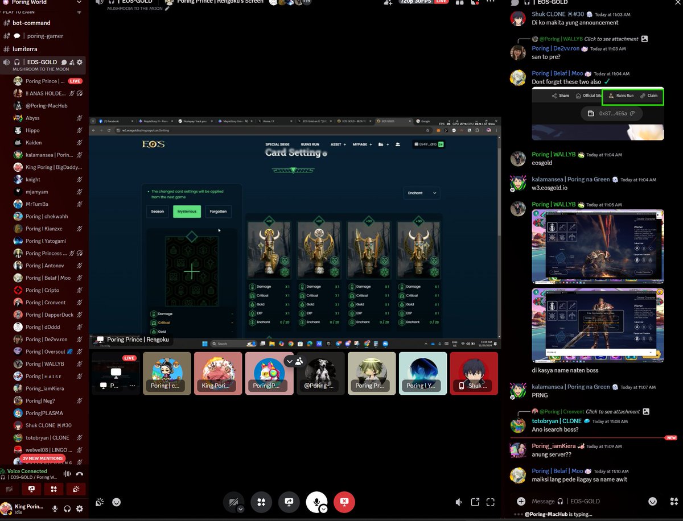Deafen yourself with the headphone icon
The height and width of the screenshot is (521, 683).
point(68,510)
